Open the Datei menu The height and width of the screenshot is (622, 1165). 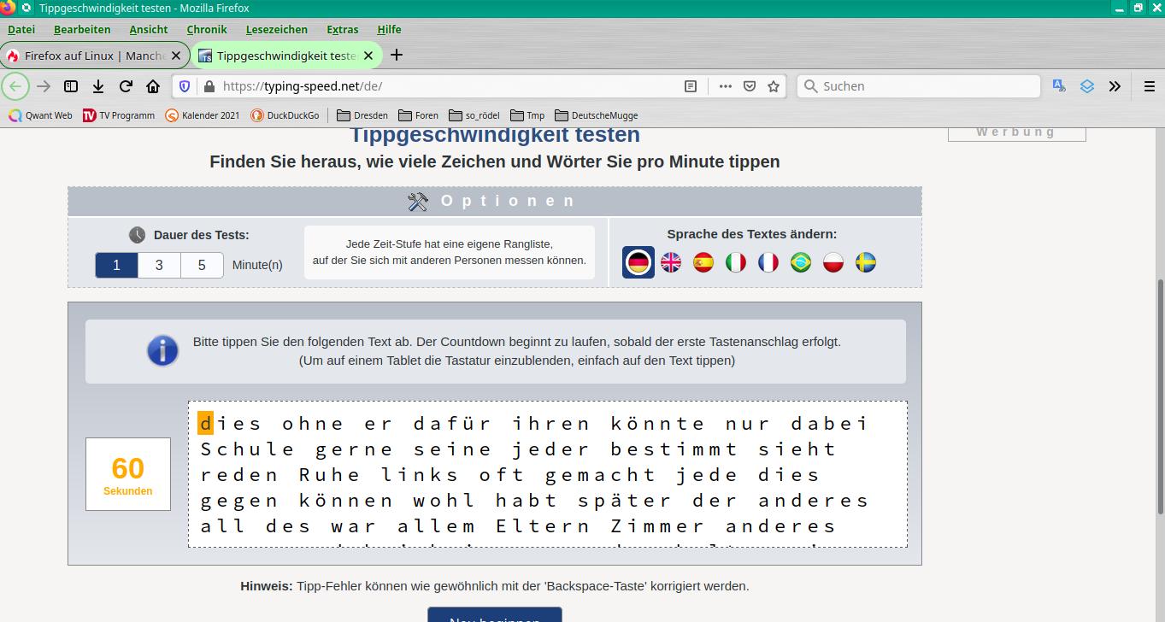(21, 29)
